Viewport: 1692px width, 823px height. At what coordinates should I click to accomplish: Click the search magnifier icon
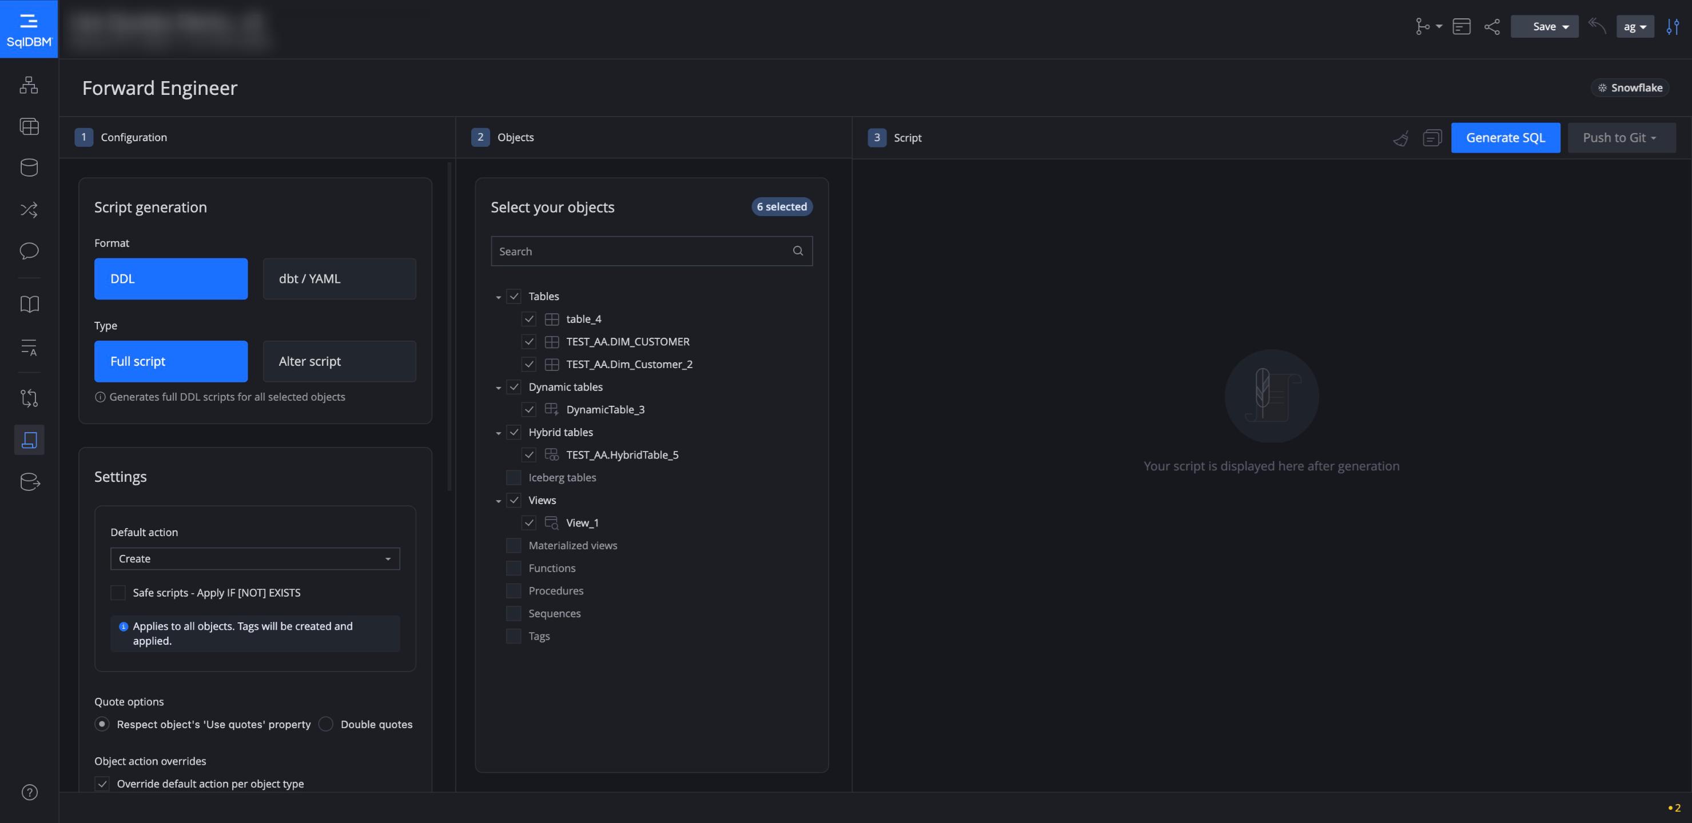tap(797, 251)
